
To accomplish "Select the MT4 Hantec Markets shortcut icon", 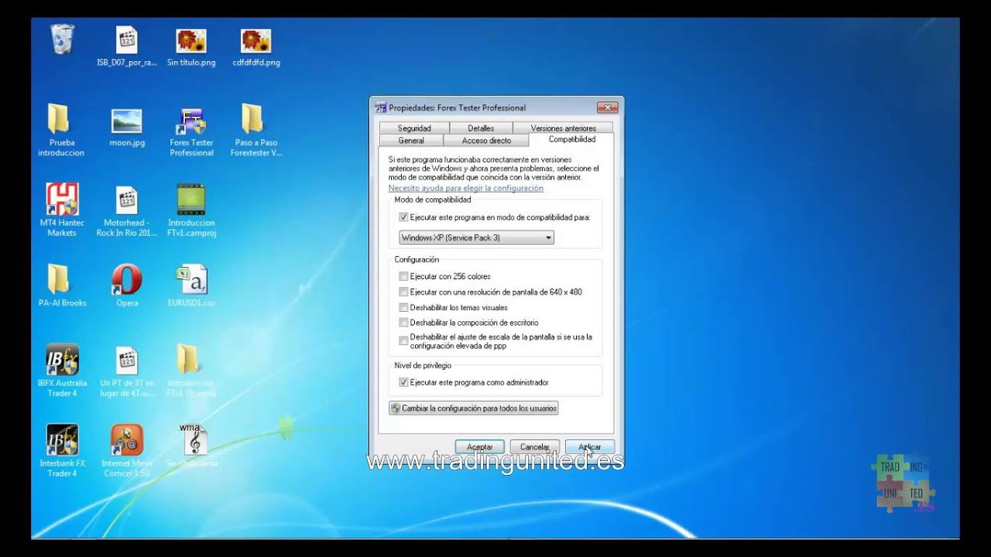I will point(62,200).
